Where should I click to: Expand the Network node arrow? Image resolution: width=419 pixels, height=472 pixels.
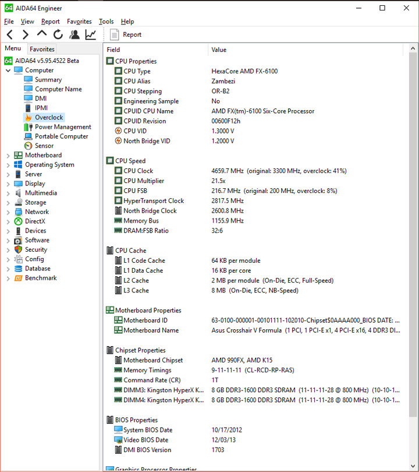[x=8, y=212]
